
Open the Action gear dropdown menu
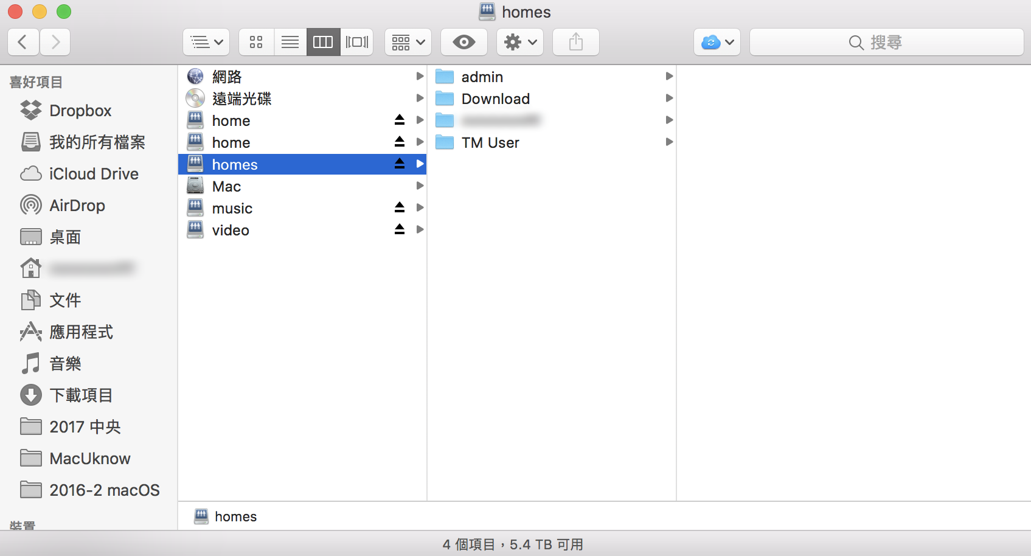[519, 42]
